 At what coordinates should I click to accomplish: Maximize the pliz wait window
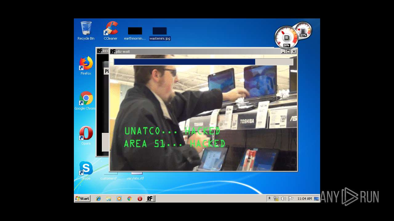click(x=288, y=52)
